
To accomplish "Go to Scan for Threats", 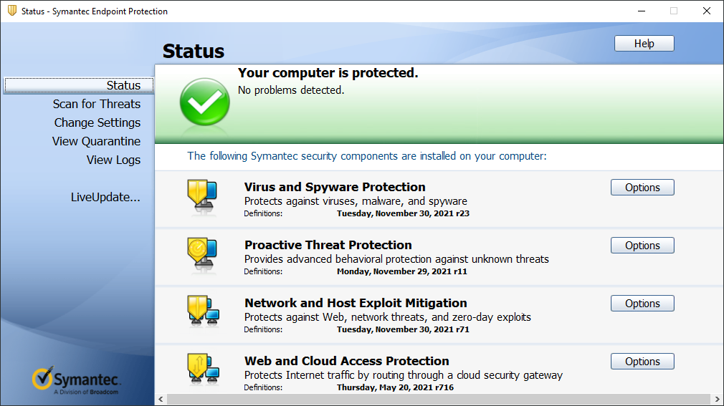I will [x=97, y=104].
